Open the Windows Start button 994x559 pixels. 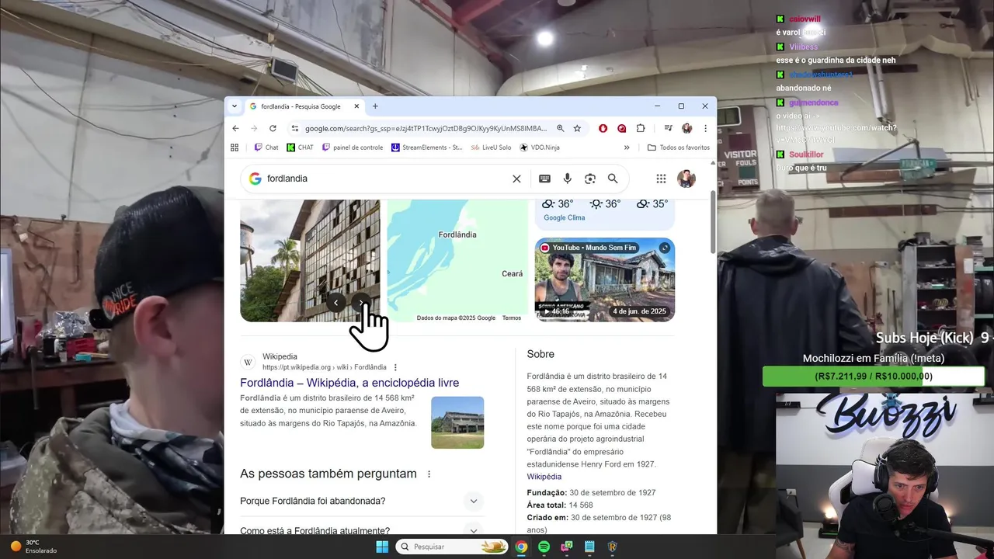pyautogui.click(x=382, y=547)
